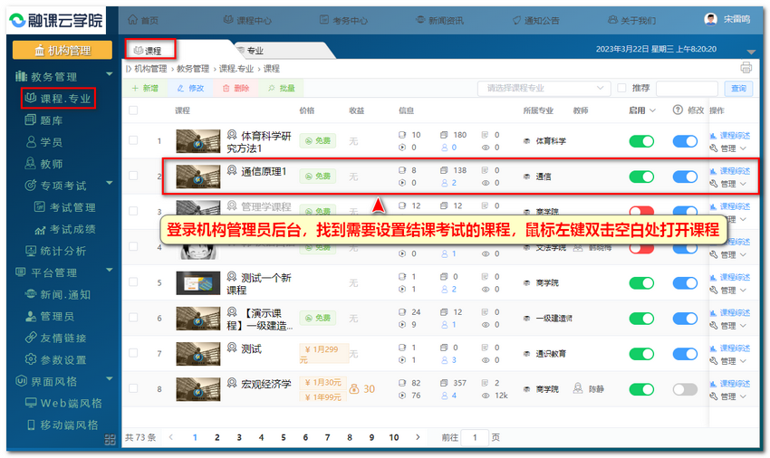Switch to the 课程 tab
770x458 pixels.
[148, 51]
